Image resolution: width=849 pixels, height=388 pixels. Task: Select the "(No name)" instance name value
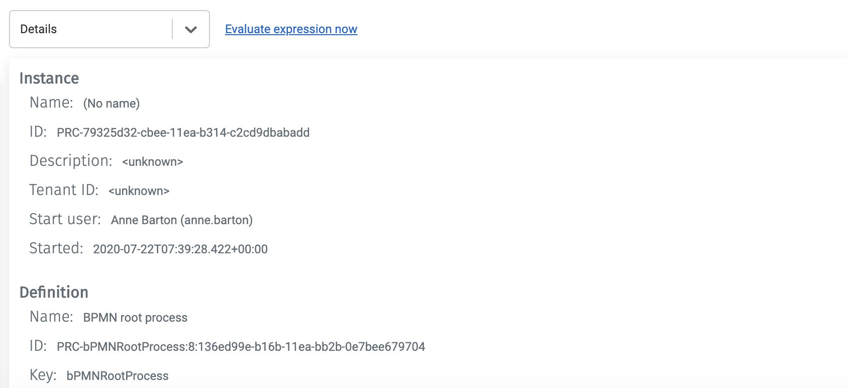(112, 104)
